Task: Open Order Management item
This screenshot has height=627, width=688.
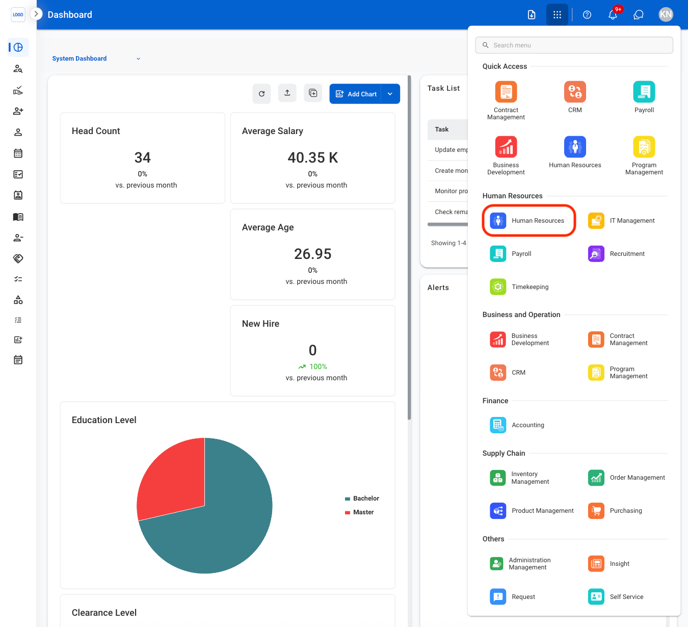Action: click(x=627, y=478)
